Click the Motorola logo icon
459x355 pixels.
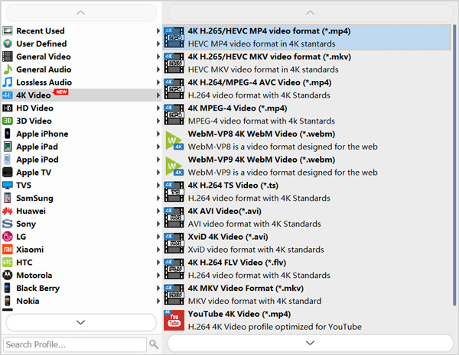[8, 275]
